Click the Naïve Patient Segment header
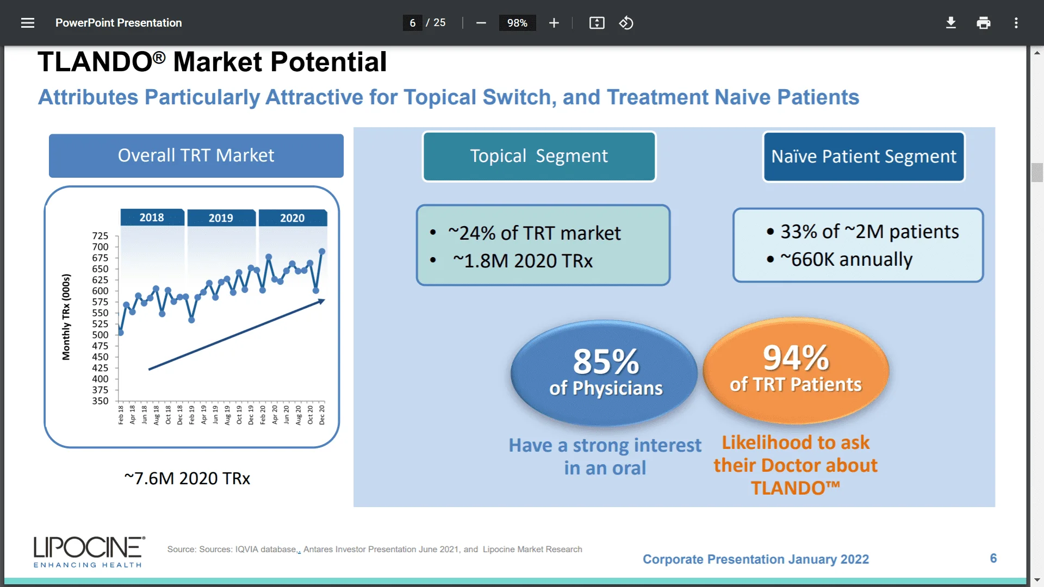 [x=863, y=157]
